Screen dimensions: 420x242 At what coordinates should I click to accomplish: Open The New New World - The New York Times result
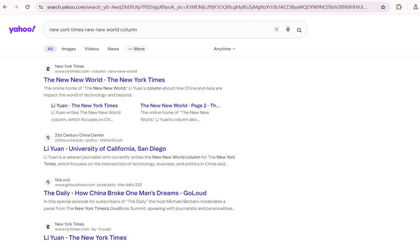coord(104,80)
